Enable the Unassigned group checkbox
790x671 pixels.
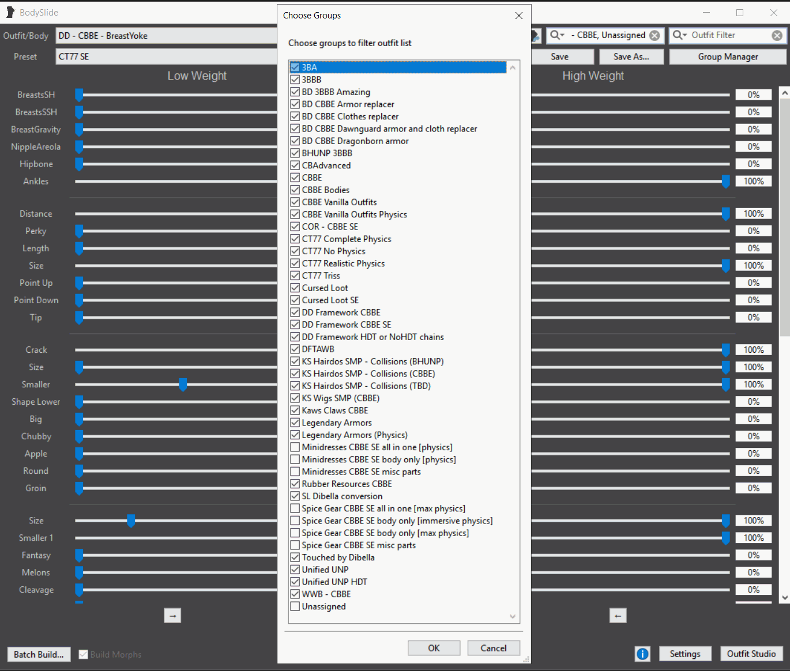295,606
